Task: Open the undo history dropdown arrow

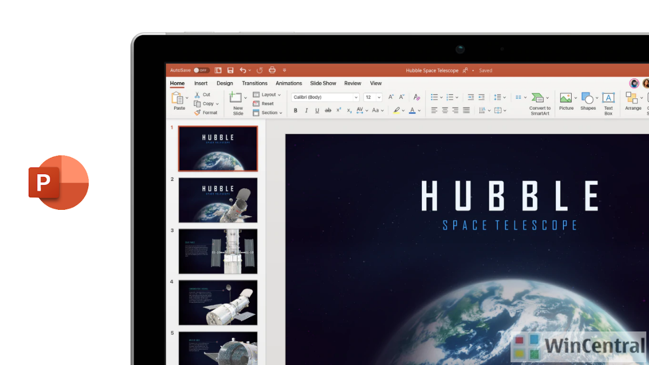Action: 250,70
